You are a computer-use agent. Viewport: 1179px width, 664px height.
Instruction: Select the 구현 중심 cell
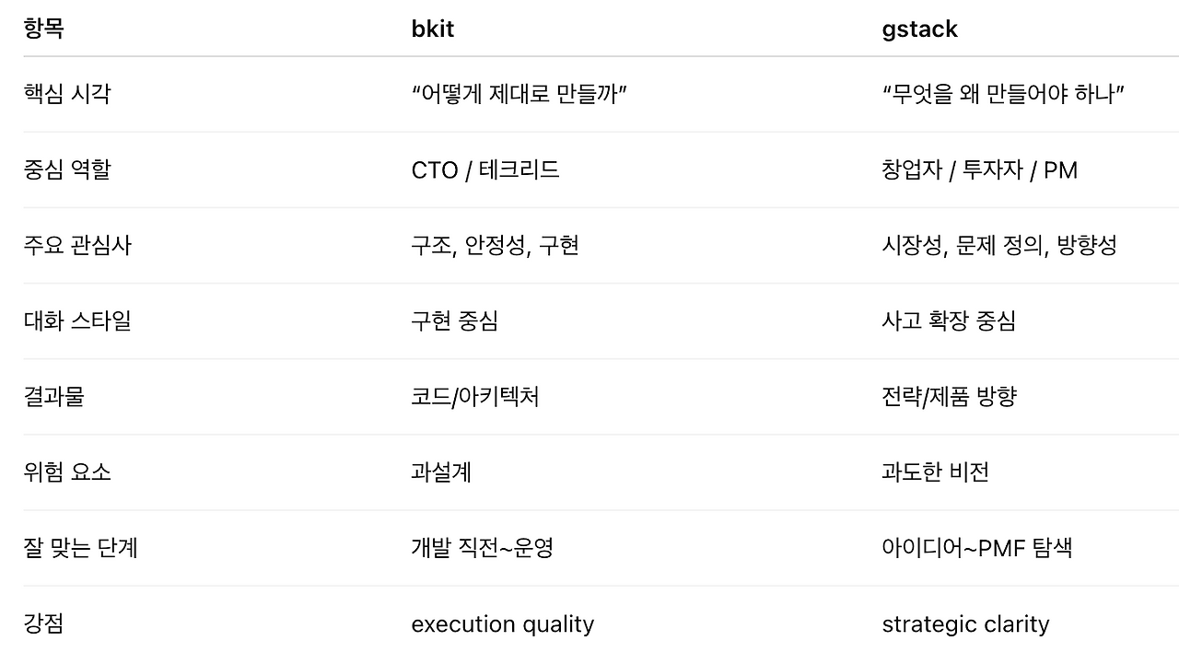[x=454, y=320]
